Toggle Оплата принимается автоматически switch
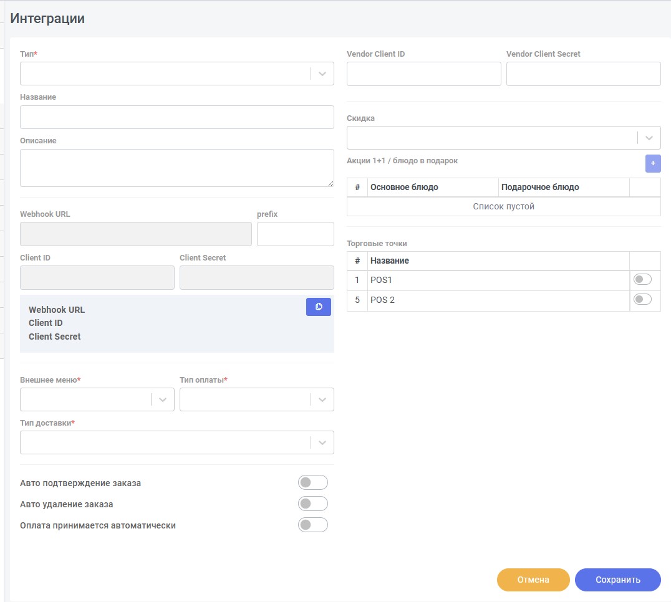The image size is (671, 602). (313, 525)
